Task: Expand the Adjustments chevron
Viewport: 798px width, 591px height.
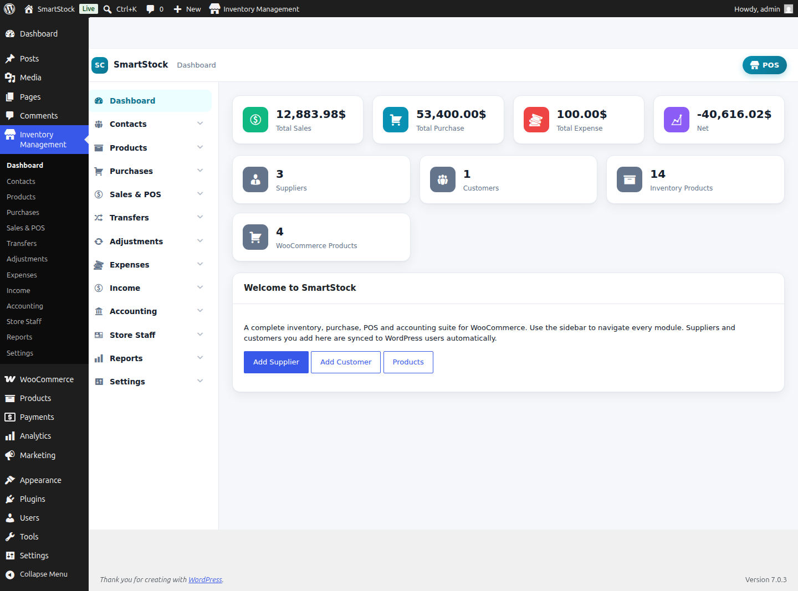Action: 200,241
